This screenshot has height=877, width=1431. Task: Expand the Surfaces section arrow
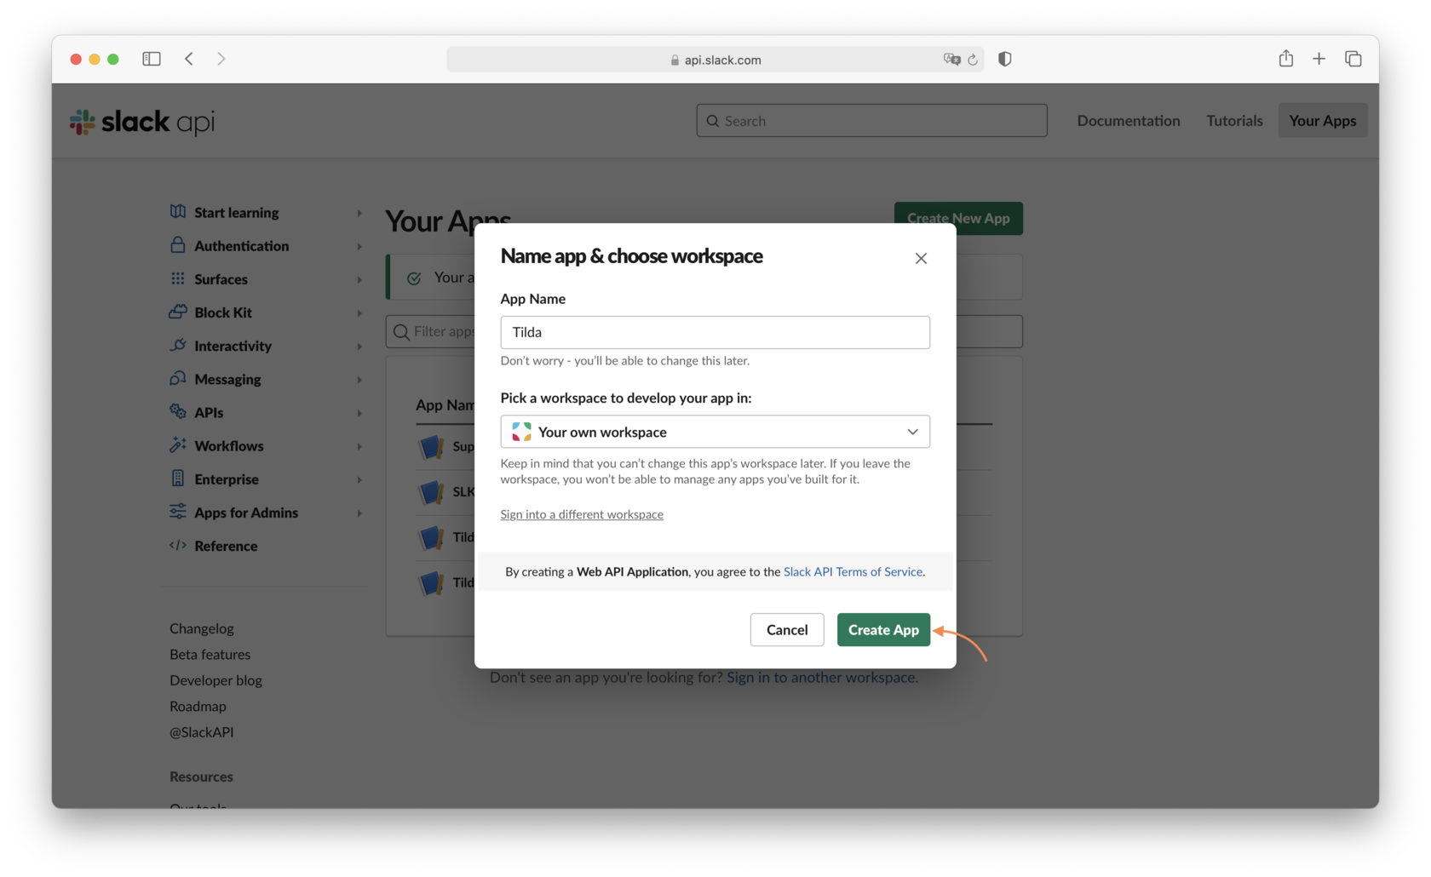(x=359, y=279)
